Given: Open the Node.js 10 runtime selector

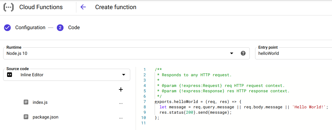Looking at the screenshot, I should point(126,53).
